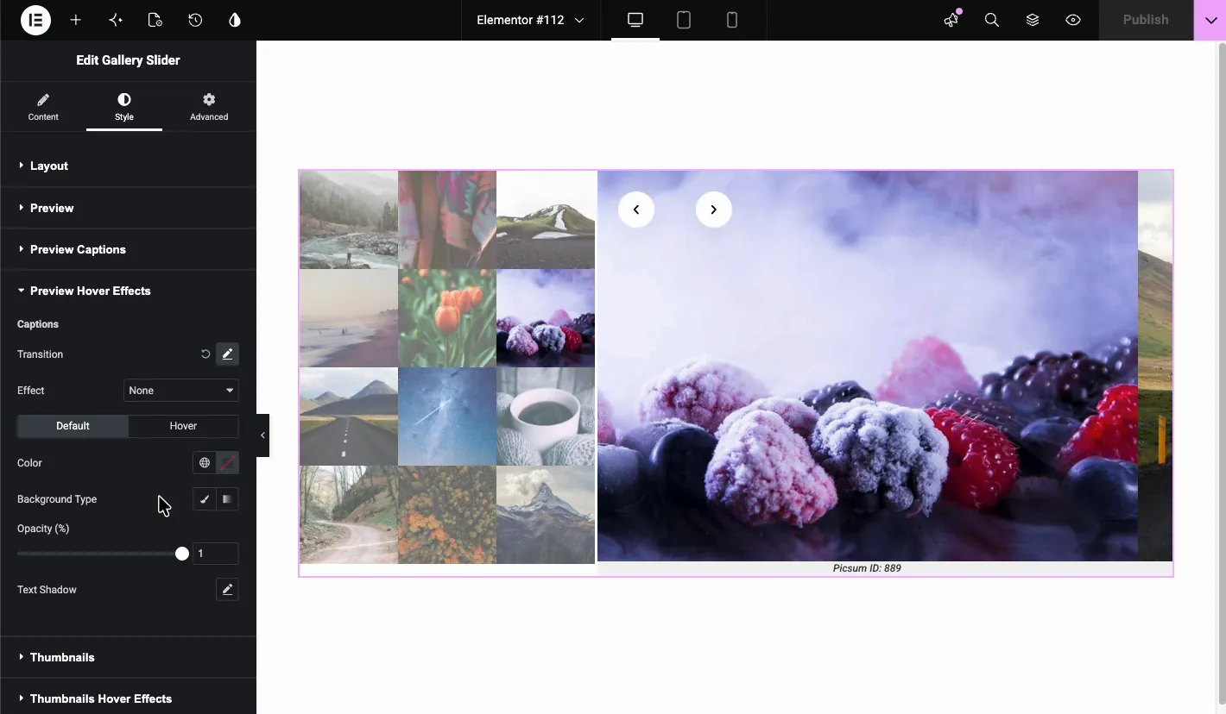This screenshot has height=714, width=1226.
Task: Click the Add Element plus icon
Action: (x=76, y=20)
